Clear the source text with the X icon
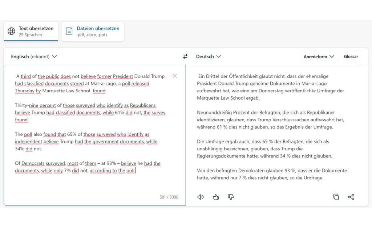This screenshot has width=372, height=247. coord(175,76)
